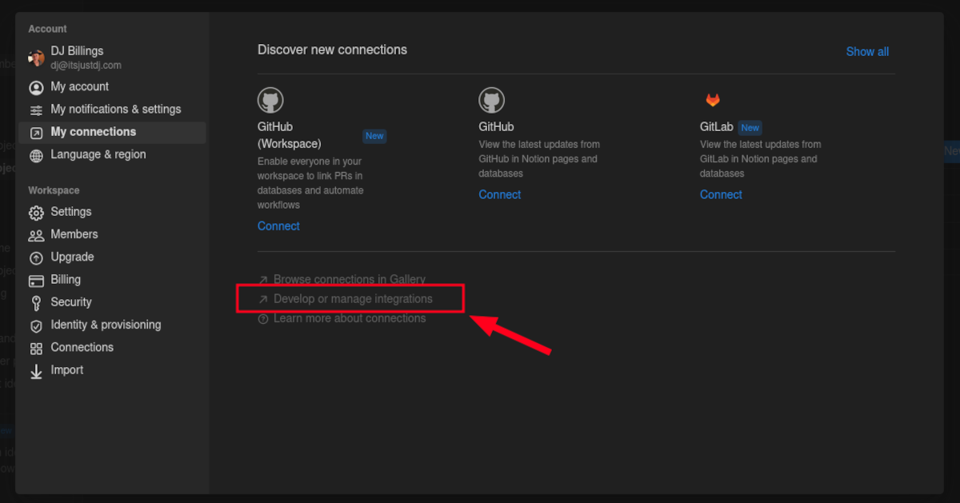The width and height of the screenshot is (960, 503).
Task: Click DJ Billings profile avatar
Action: (36, 58)
